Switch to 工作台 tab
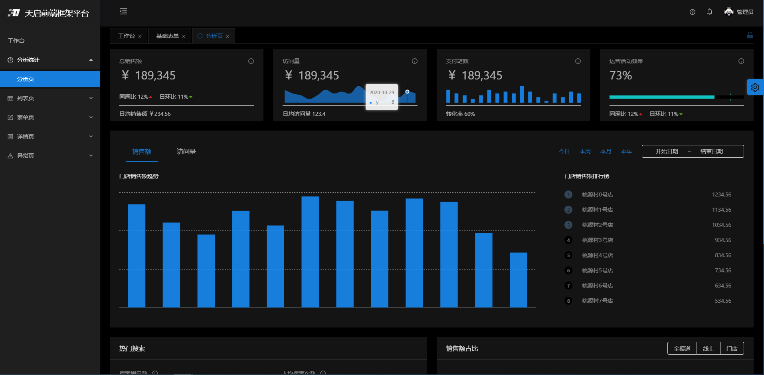 pos(127,36)
